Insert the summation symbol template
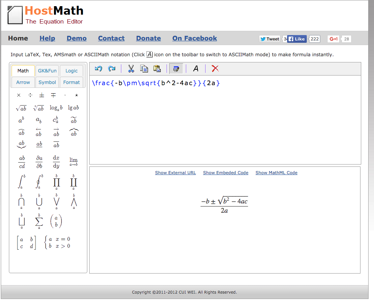Viewport: 374px width, 304px height. point(39,221)
